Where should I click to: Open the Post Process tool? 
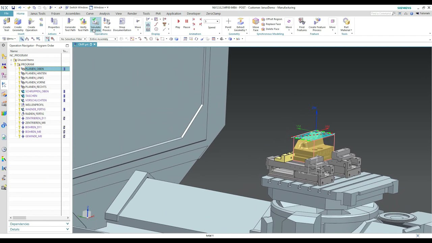(107, 25)
